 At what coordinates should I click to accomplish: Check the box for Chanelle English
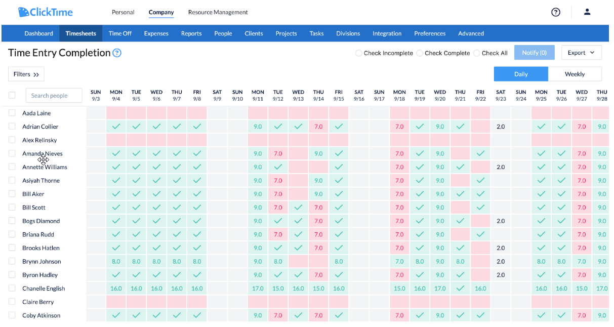(x=12, y=289)
